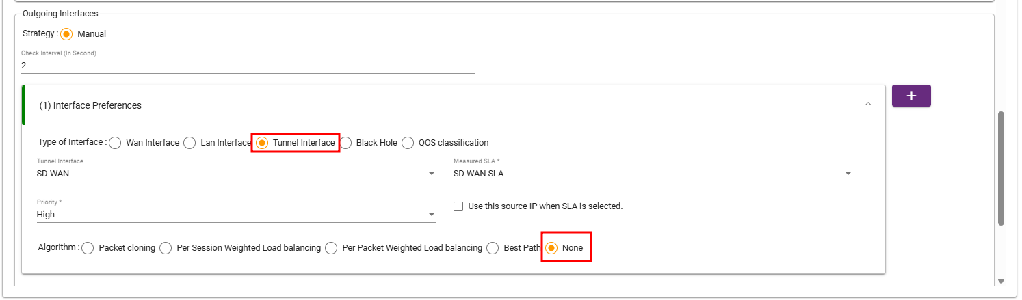Select Black Hole interface type

pos(345,143)
